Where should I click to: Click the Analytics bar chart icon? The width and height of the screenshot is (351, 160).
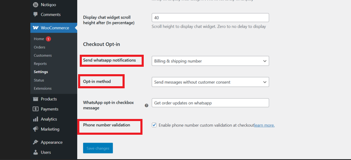tap(35, 119)
